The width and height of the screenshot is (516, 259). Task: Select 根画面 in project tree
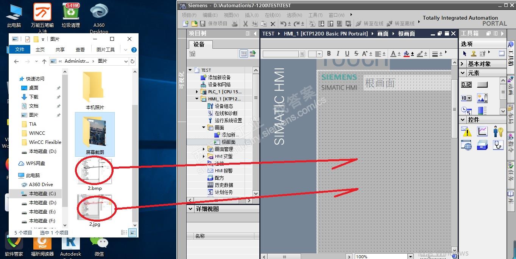(228, 142)
